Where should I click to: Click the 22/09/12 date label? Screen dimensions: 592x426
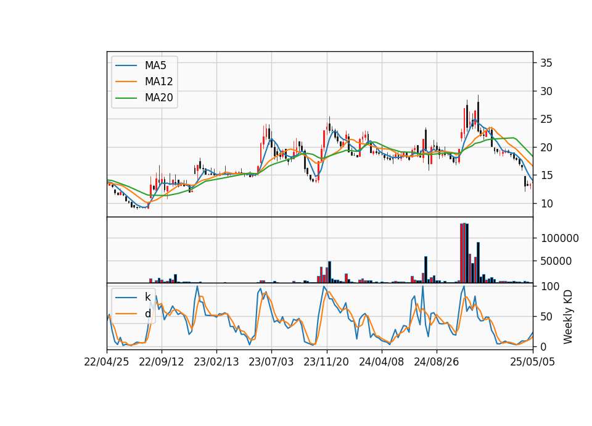[162, 362]
